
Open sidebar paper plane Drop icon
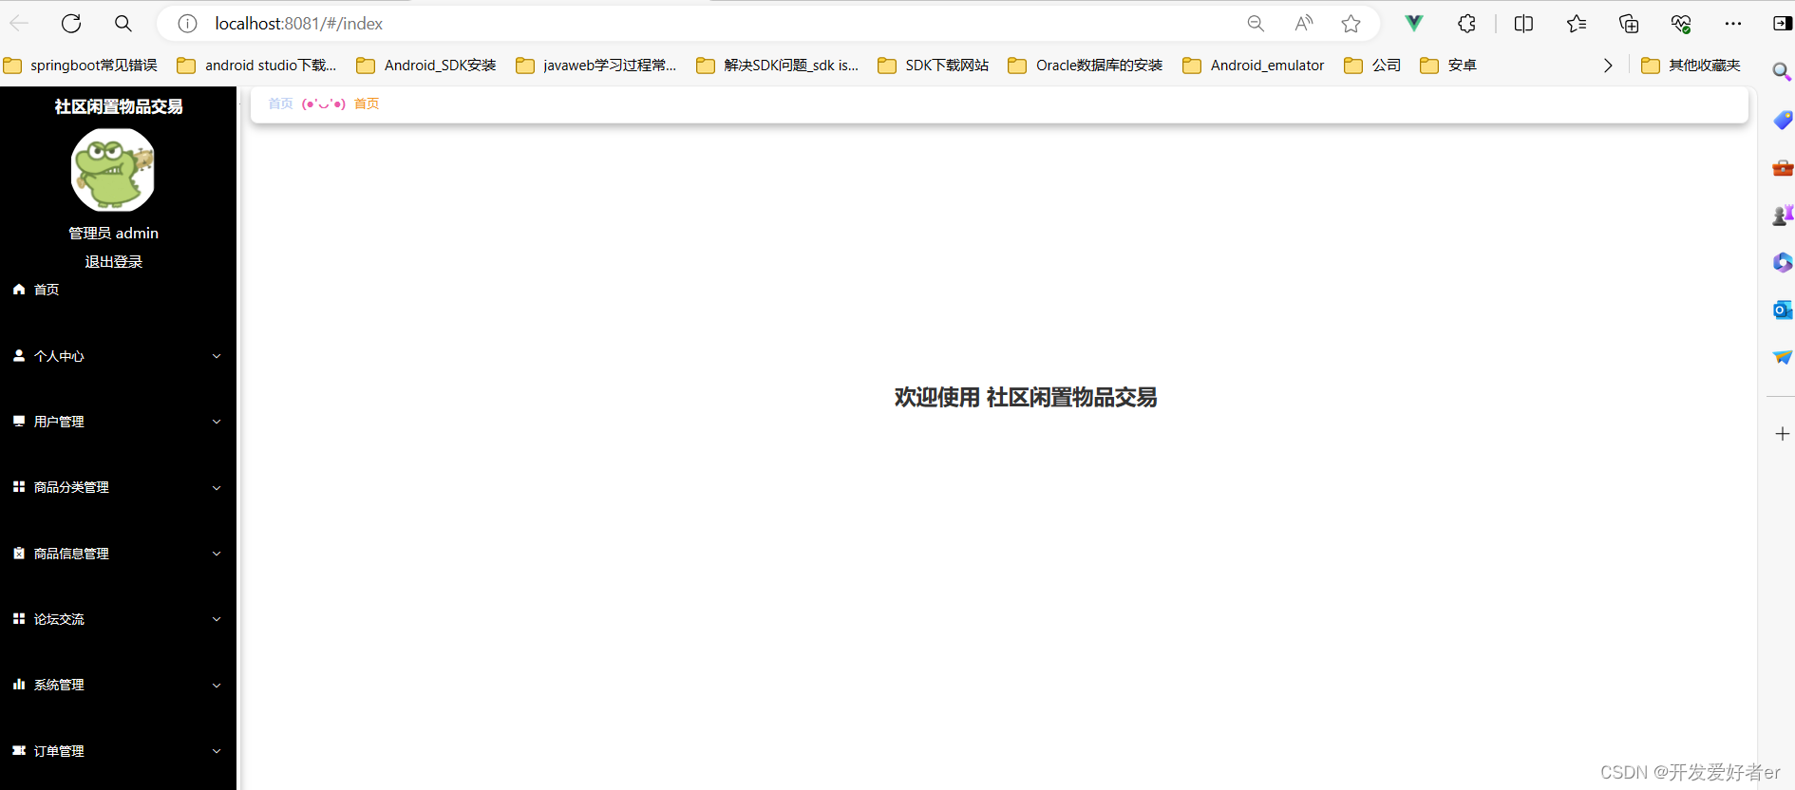click(1783, 357)
